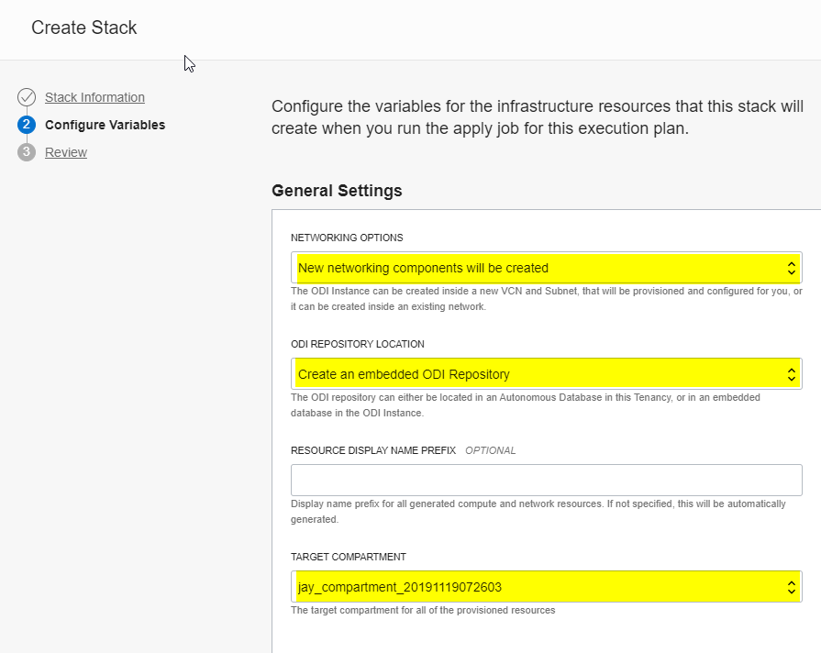Click the step 3 gray circle icon

(x=27, y=152)
